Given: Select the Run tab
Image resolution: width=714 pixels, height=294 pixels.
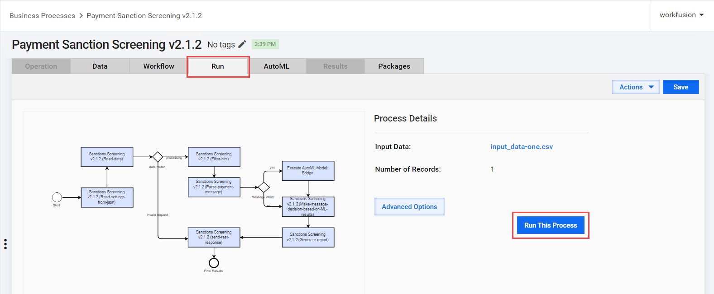Looking at the screenshot, I should click(x=218, y=66).
